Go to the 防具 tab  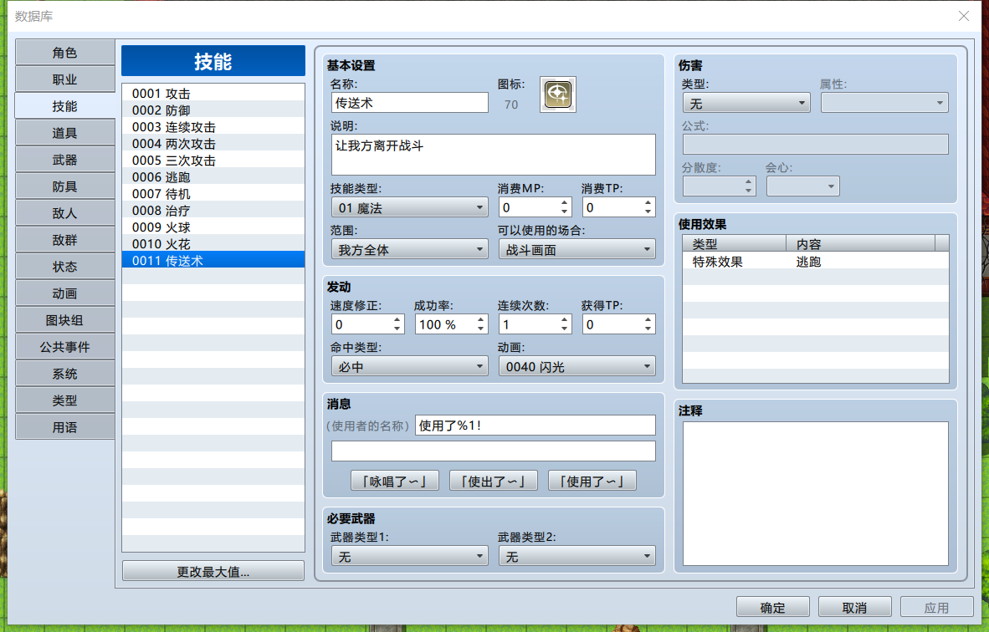click(65, 186)
